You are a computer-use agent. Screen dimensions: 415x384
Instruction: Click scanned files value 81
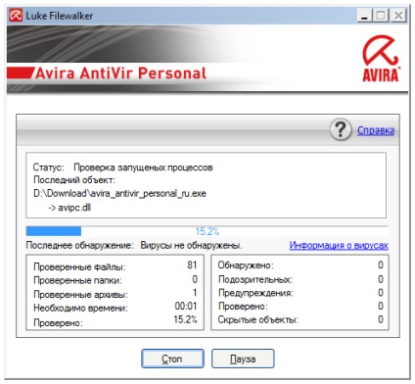coord(192,264)
